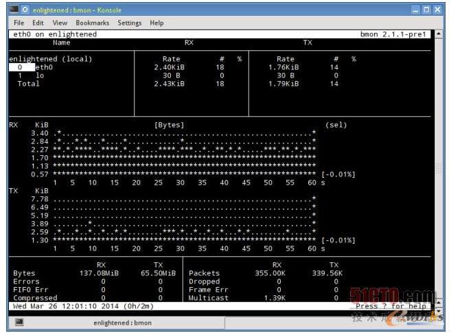Close the Konsole window
Viewport: 451px width, 333px height.
coord(437,10)
